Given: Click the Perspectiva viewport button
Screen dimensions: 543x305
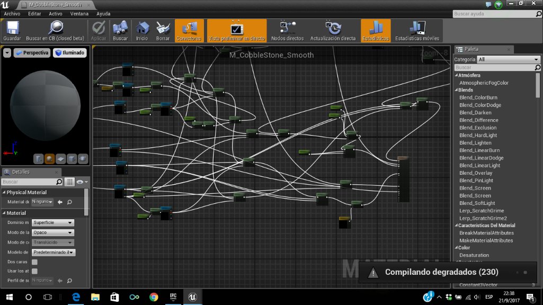Looking at the screenshot, I should pyautogui.click(x=32, y=53).
